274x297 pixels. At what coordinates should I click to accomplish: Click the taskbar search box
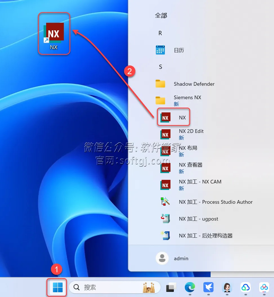pyautogui.click(x=113, y=287)
